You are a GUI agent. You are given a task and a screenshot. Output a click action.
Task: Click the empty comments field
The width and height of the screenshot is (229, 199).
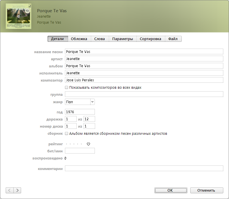coord(144,168)
